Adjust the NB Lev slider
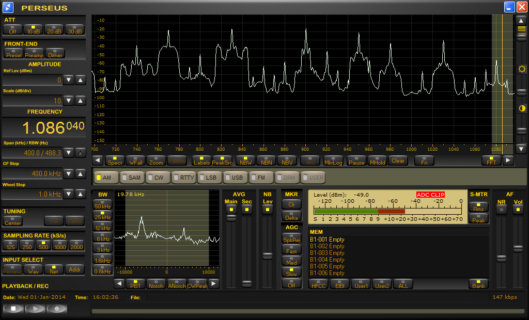 [268, 256]
